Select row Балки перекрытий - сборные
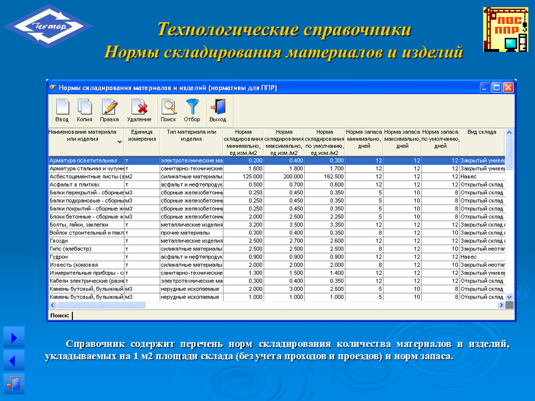This screenshot has width=535, height=401. coord(277,193)
